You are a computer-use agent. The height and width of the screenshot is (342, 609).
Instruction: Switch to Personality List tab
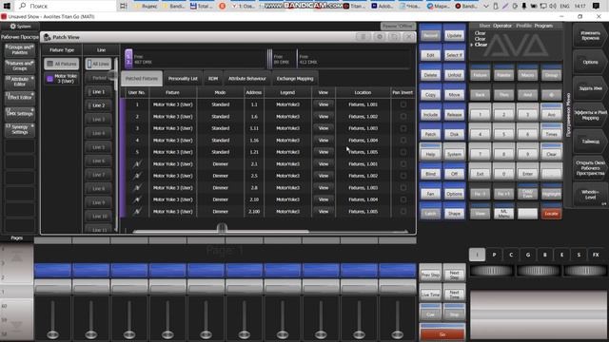coord(183,78)
